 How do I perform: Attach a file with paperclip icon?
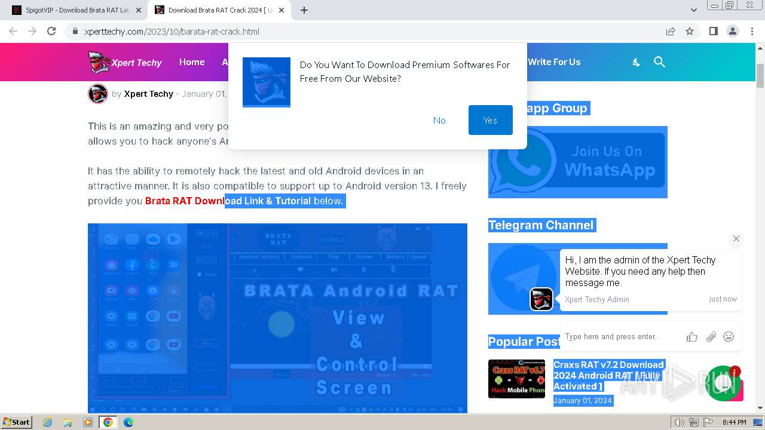tap(711, 337)
